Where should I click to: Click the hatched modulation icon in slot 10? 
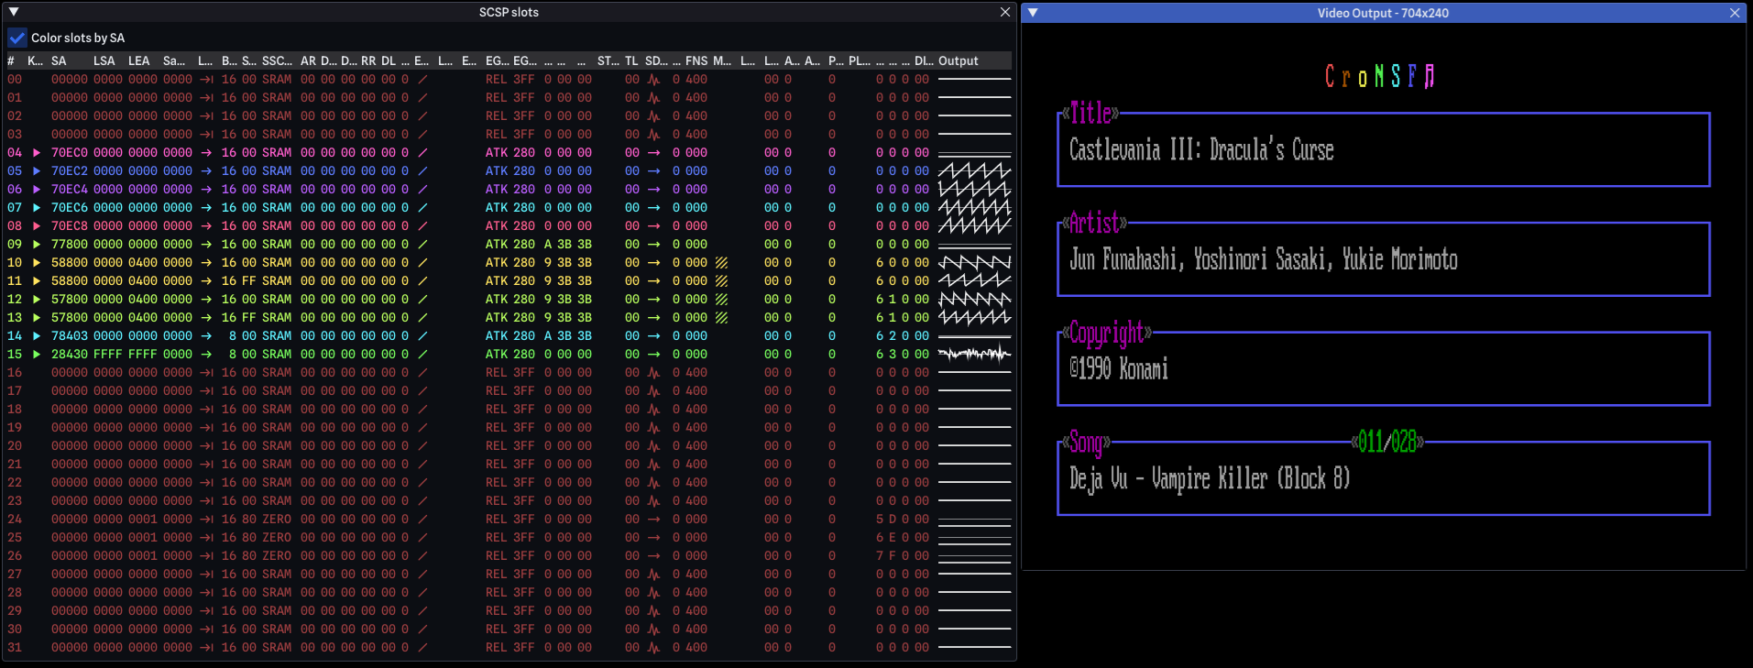(722, 263)
